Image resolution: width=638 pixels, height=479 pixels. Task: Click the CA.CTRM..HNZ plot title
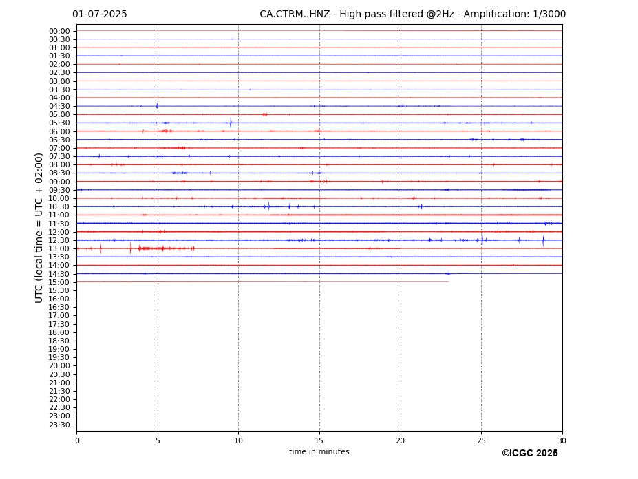(x=412, y=14)
